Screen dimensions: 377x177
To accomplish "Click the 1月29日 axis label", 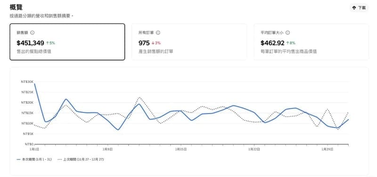I will point(328,149).
